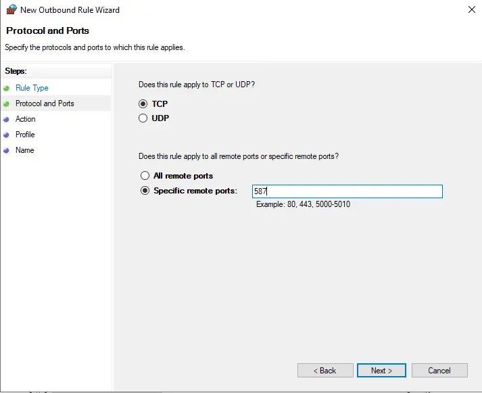This screenshot has height=393, width=482.
Task: Switch to the Profile step
Action: click(x=25, y=135)
